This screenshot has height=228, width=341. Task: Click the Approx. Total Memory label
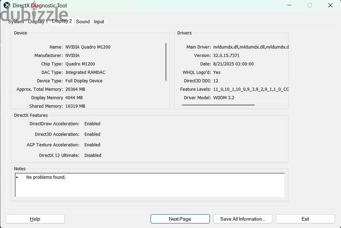[40, 89]
